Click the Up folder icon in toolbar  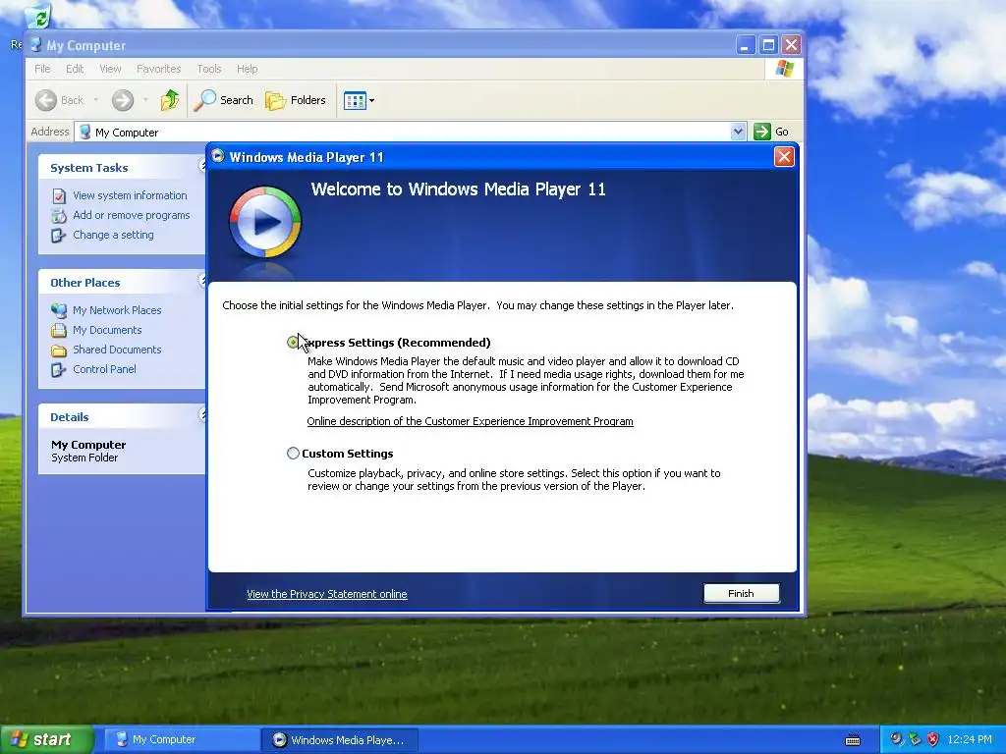[x=170, y=100]
